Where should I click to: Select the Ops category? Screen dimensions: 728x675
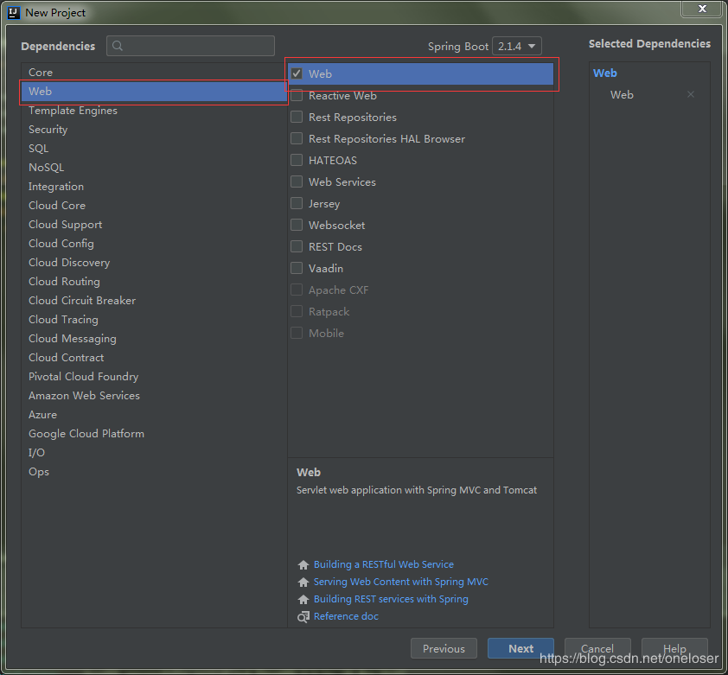(x=154, y=472)
